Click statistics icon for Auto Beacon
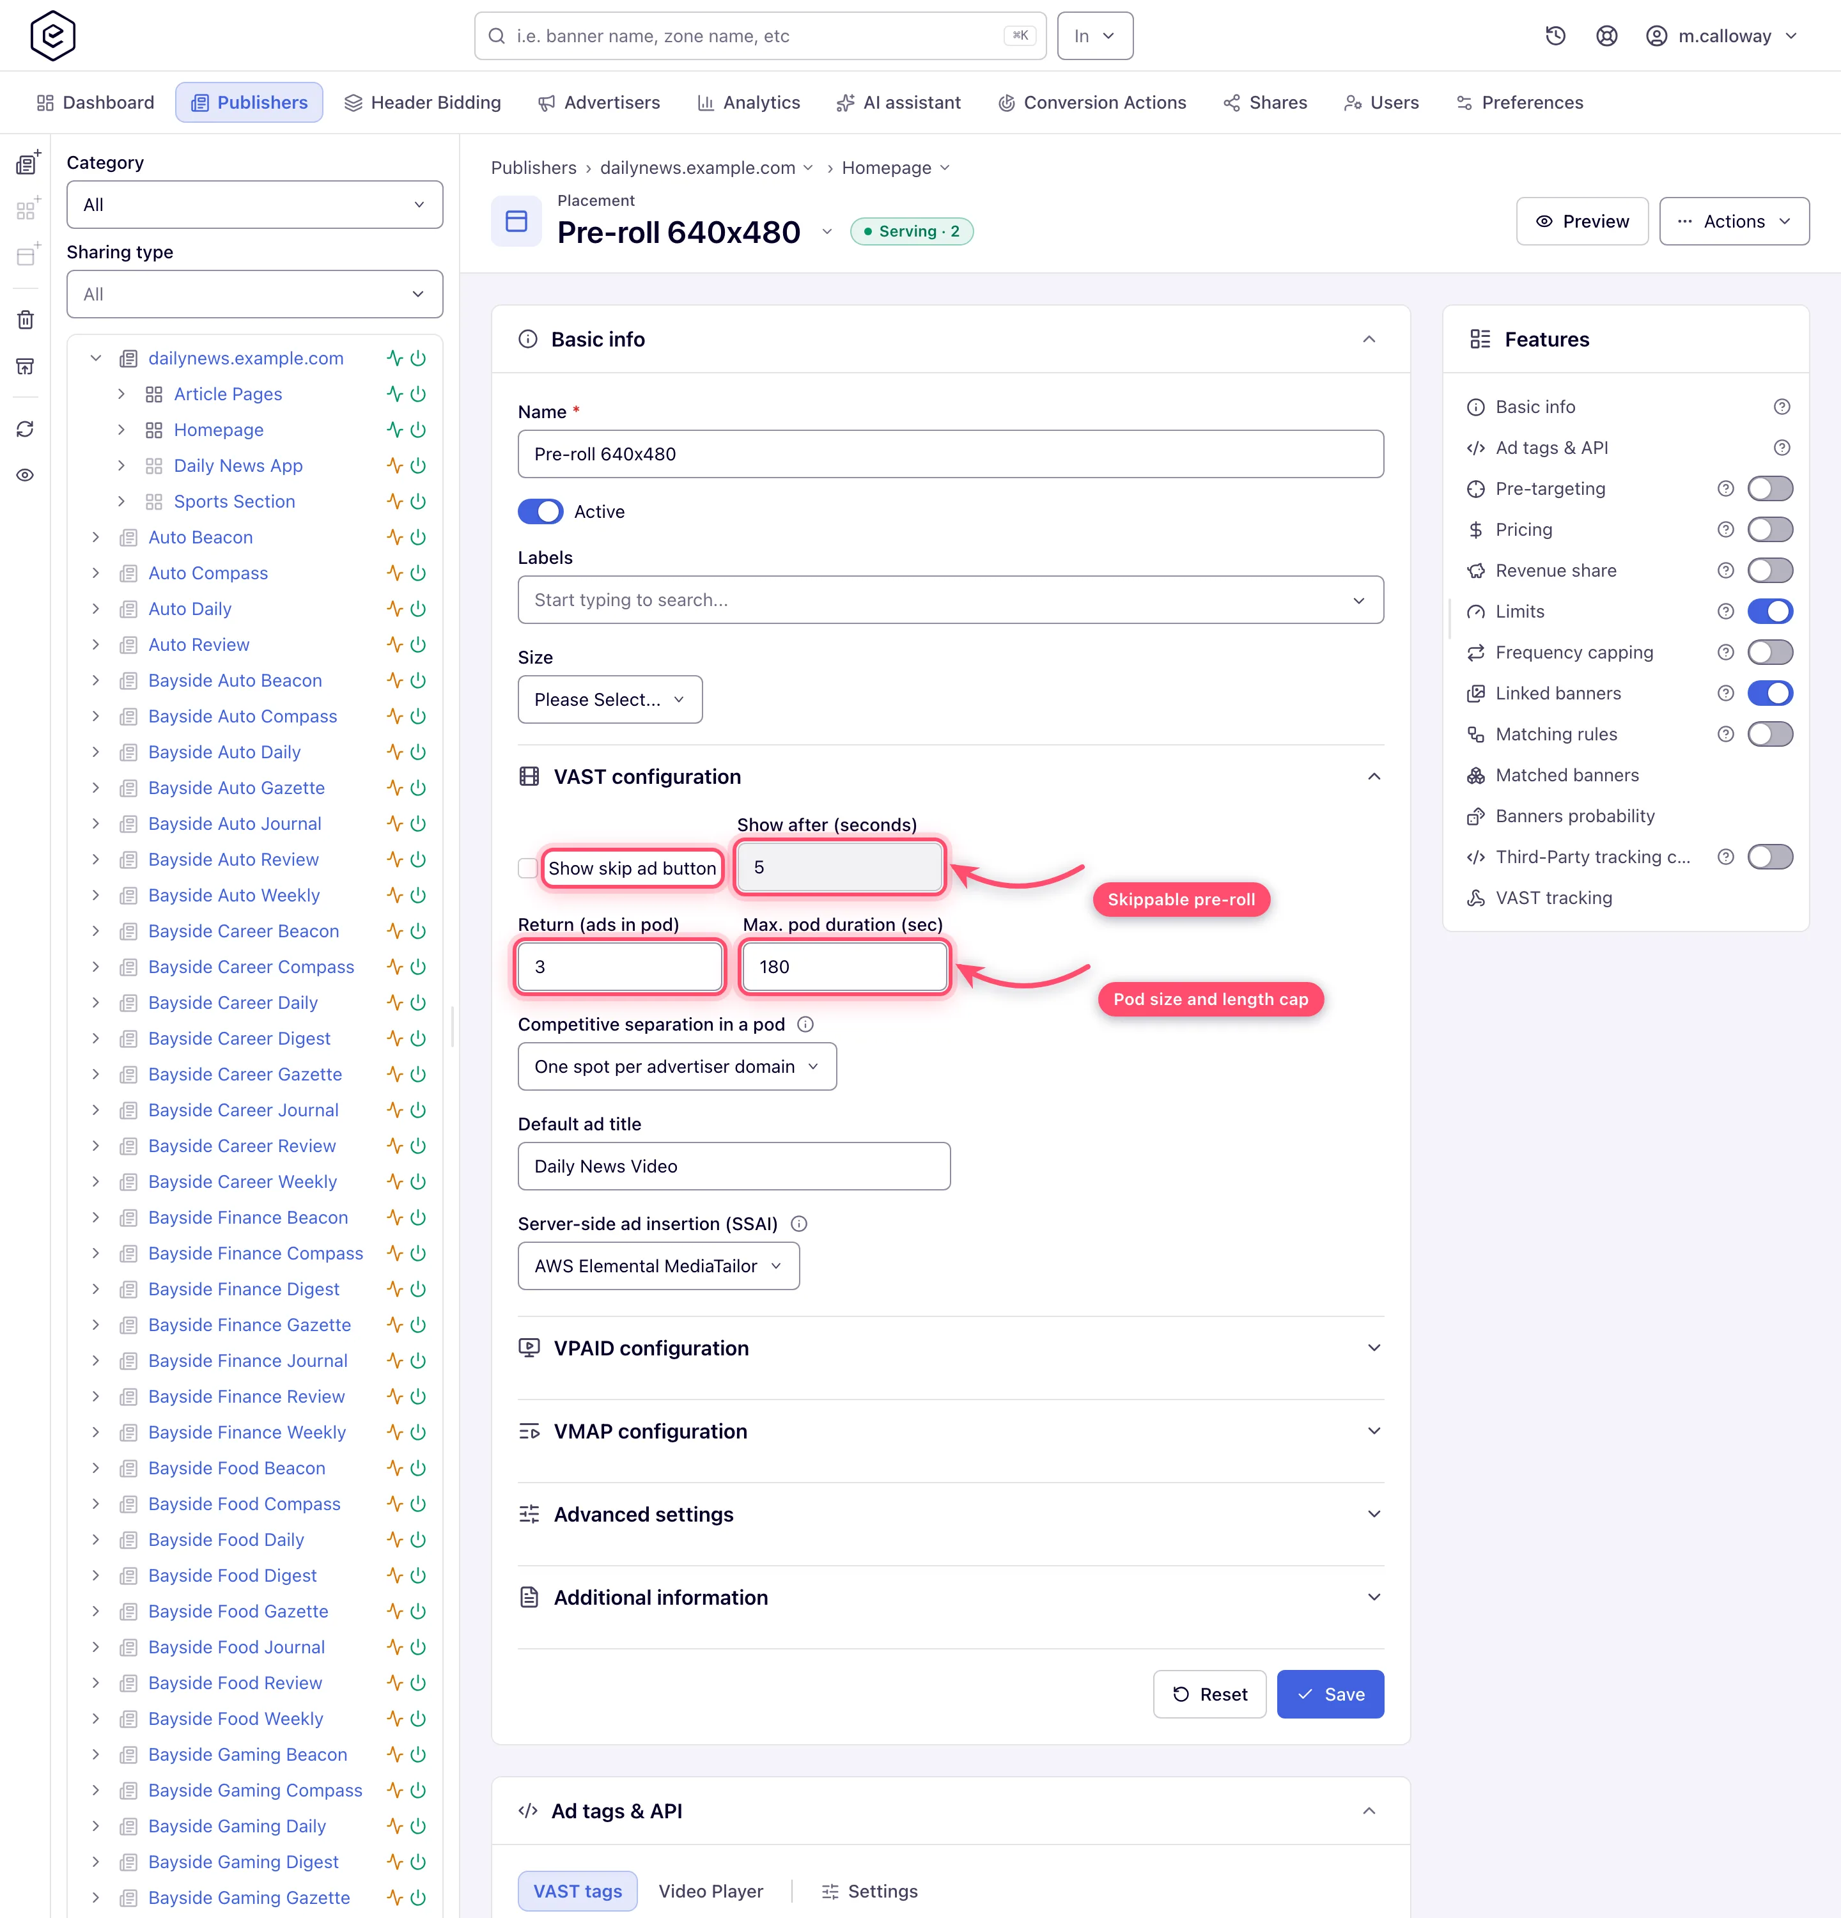The width and height of the screenshot is (1841, 1918). click(x=394, y=537)
